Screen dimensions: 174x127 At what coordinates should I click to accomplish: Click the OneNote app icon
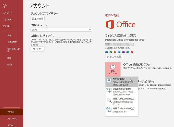tap(123, 52)
